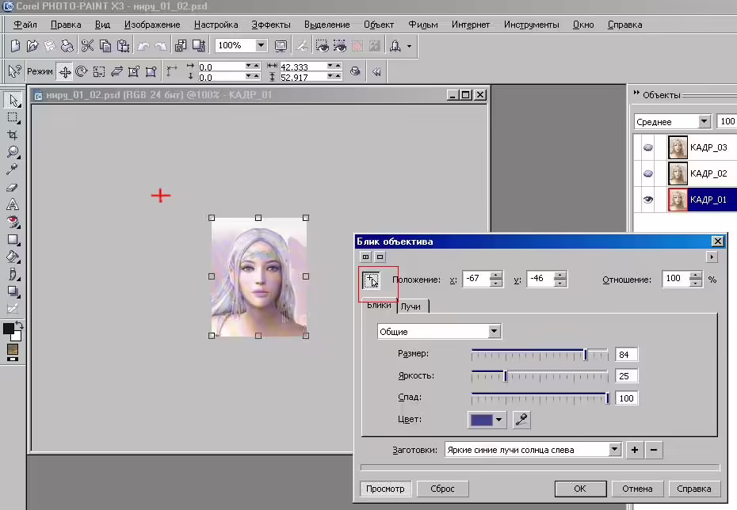The height and width of the screenshot is (510, 737).
Task: Open the zoom level 100% dropdown
Action: (x=261, y=46)
